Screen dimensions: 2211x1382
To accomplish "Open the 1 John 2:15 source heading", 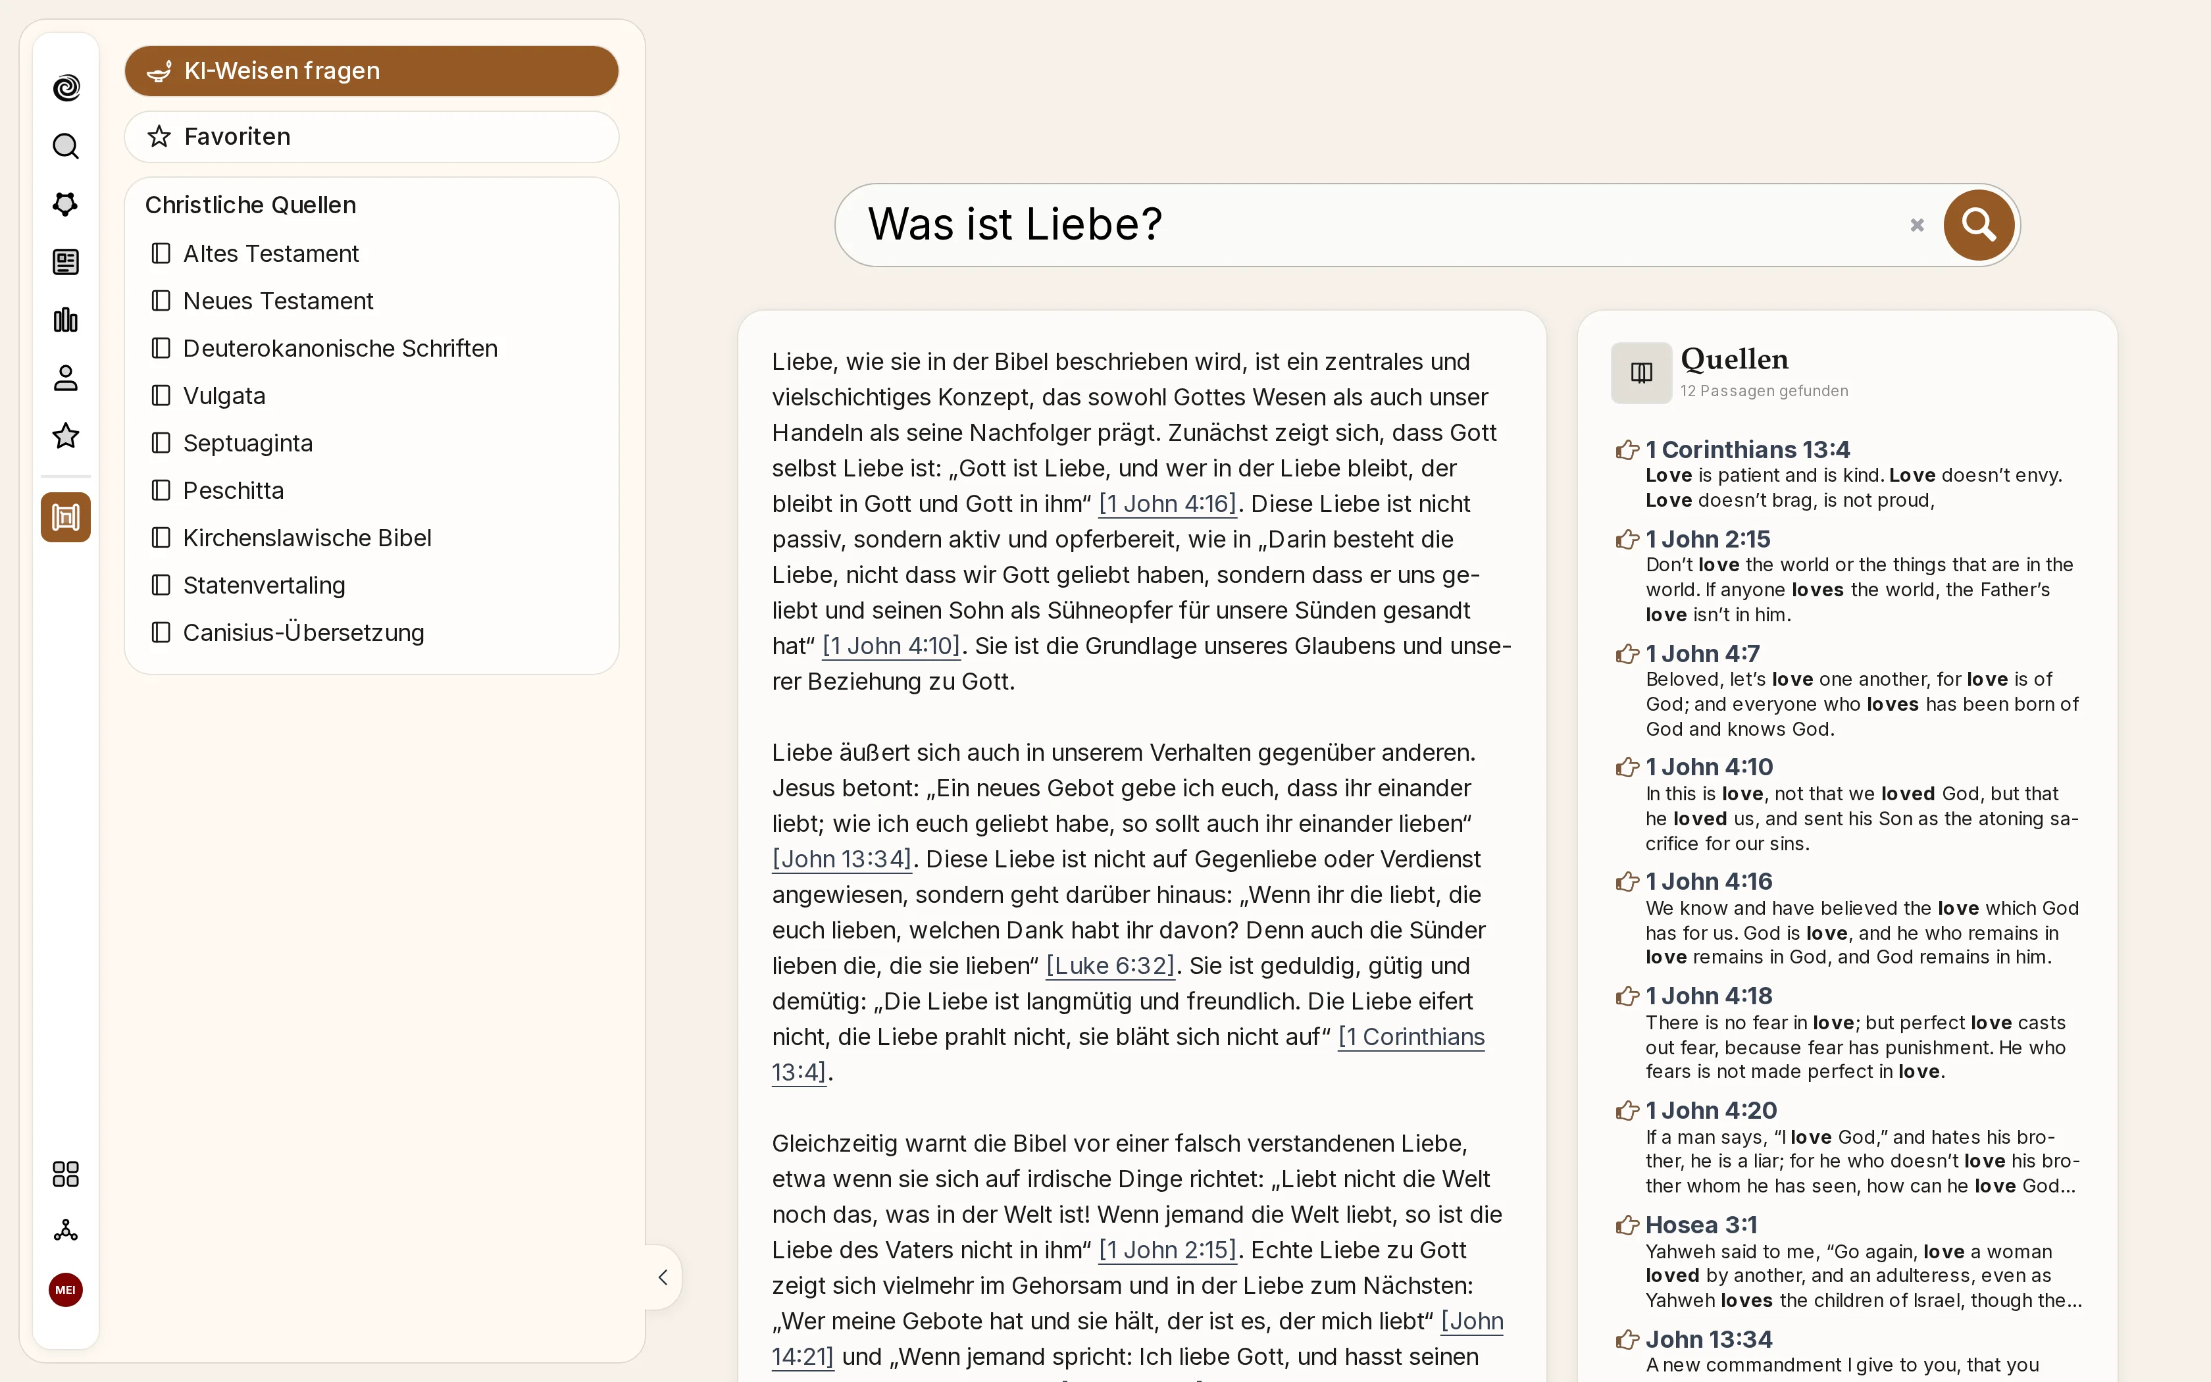I will 1708,539.
